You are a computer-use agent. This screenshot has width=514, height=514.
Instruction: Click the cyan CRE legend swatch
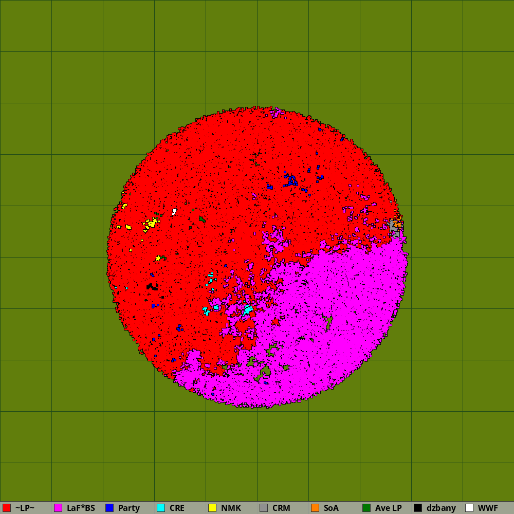tap(161, 508)
